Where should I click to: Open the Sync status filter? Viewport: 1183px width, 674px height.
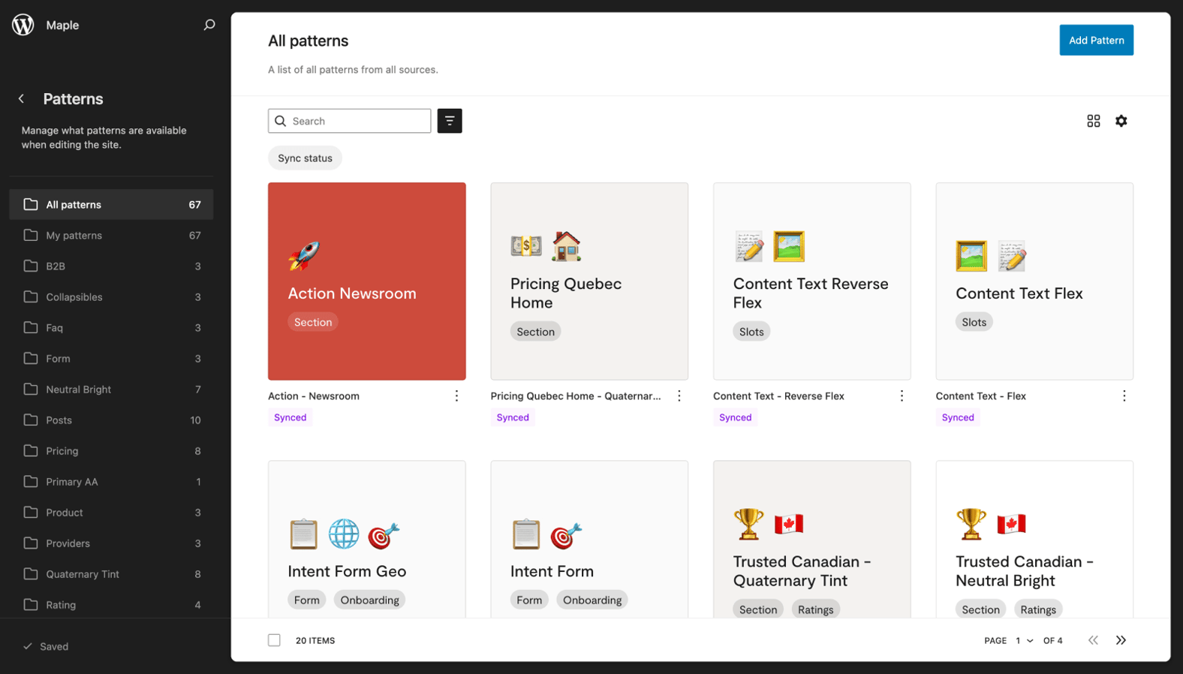[x=305, y=158]
